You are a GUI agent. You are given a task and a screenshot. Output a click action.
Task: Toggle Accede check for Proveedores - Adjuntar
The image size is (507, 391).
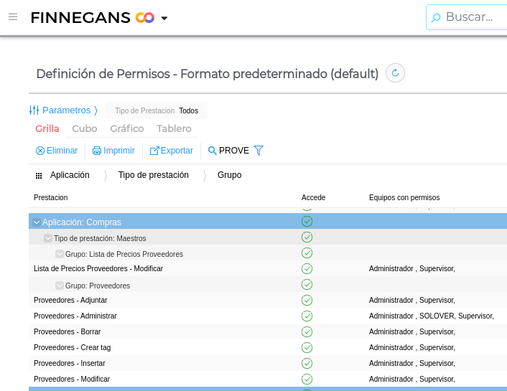(x=307, y=300)
